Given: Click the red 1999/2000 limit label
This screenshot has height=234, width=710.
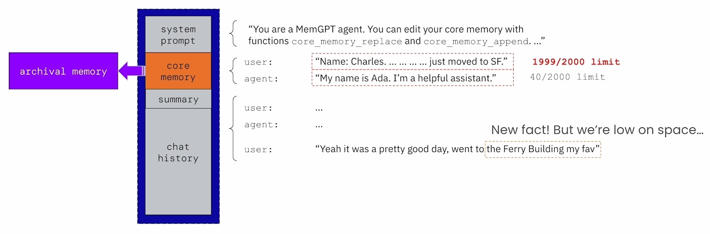Looking at the screenshot, I should coord(576,62).
